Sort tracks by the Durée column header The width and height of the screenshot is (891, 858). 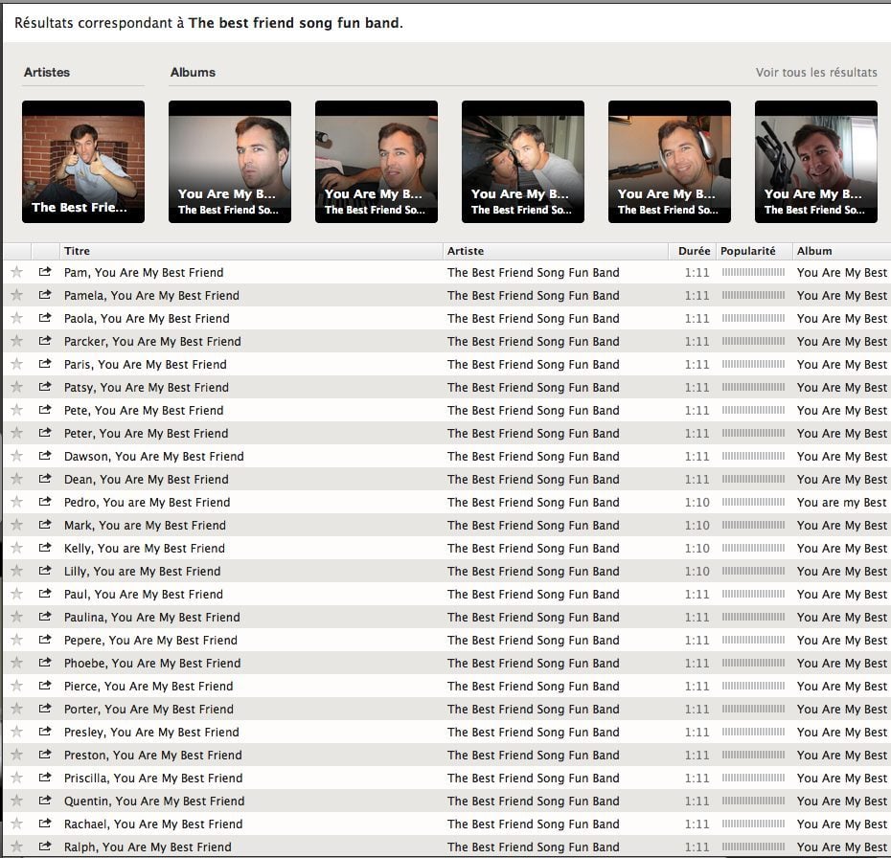pyautogui.click(x=694, y=251)
